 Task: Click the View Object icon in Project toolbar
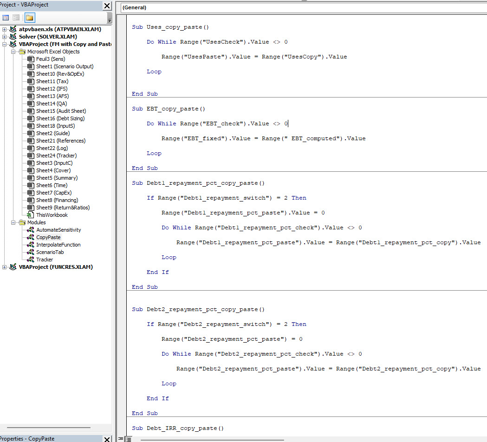click(16, 18)
